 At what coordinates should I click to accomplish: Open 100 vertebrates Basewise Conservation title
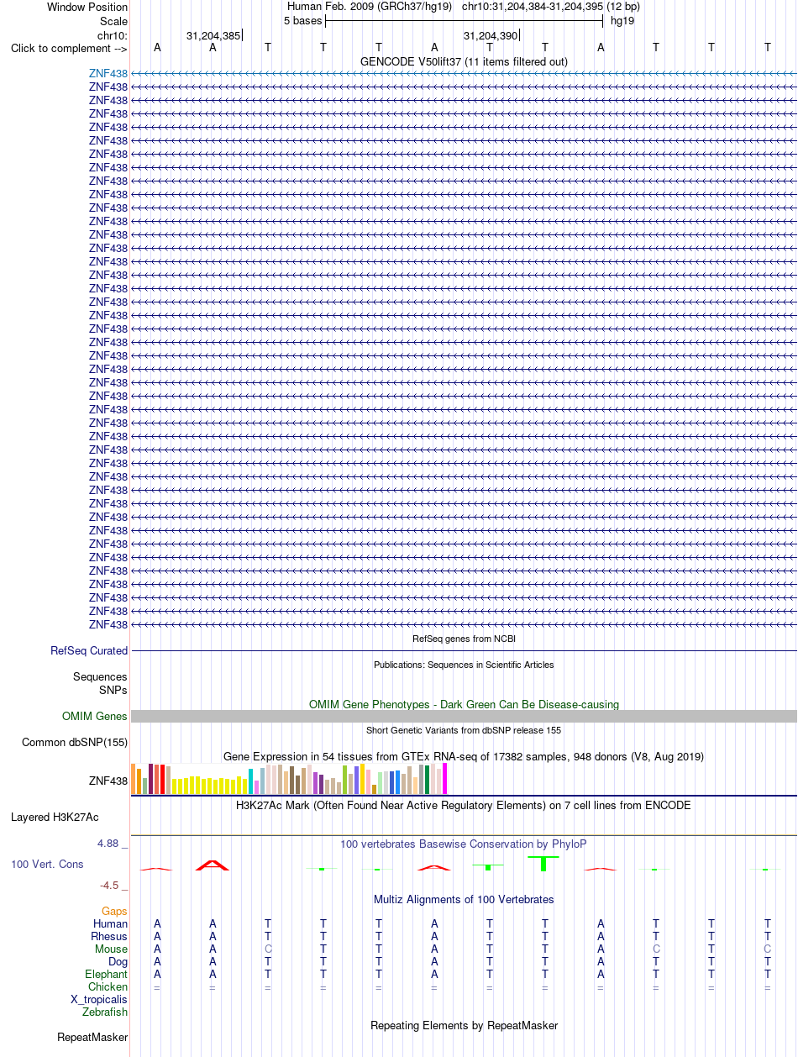(464, 844)
